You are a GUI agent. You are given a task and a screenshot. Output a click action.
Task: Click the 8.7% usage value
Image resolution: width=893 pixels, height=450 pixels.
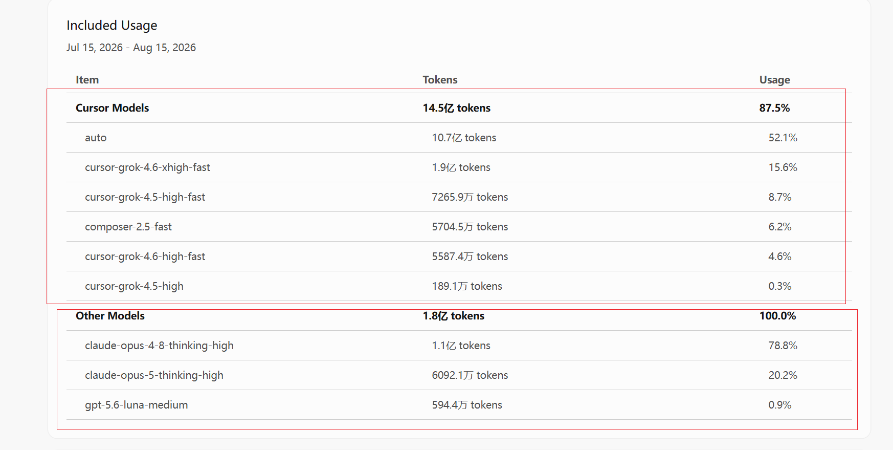[x=779, y=197]
